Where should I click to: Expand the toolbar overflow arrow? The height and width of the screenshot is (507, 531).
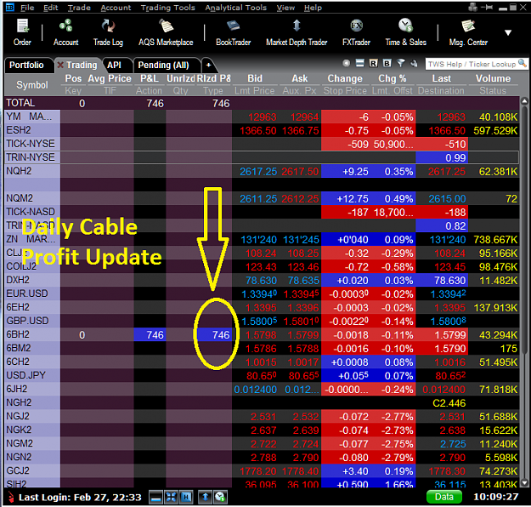(507, 33)
